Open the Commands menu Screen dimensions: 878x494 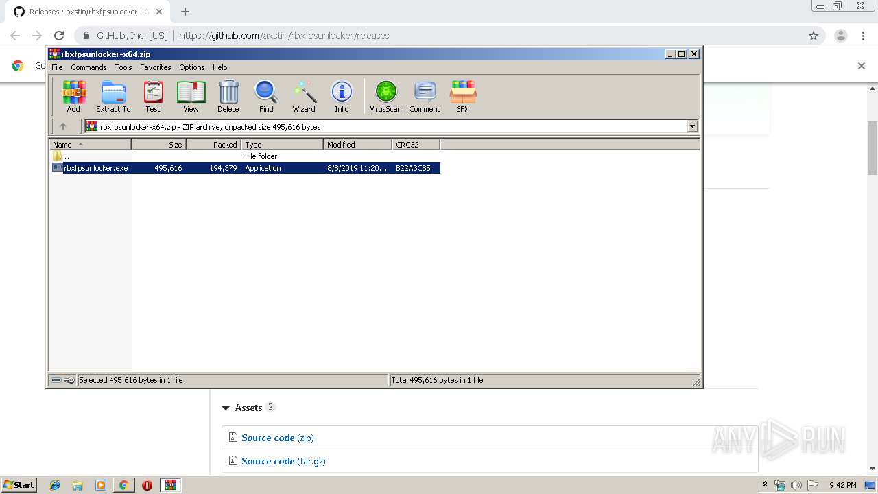click(x=88, y=67)
